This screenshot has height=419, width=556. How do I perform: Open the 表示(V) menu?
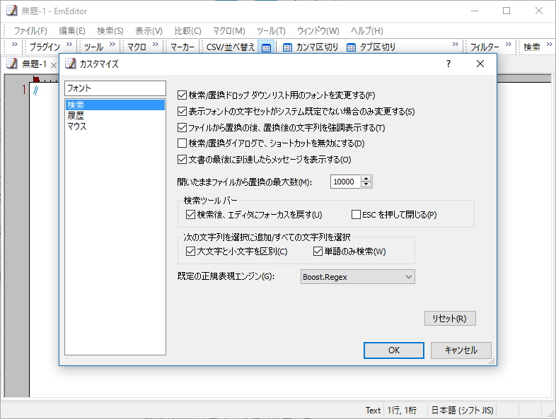(x=149, y=31)
